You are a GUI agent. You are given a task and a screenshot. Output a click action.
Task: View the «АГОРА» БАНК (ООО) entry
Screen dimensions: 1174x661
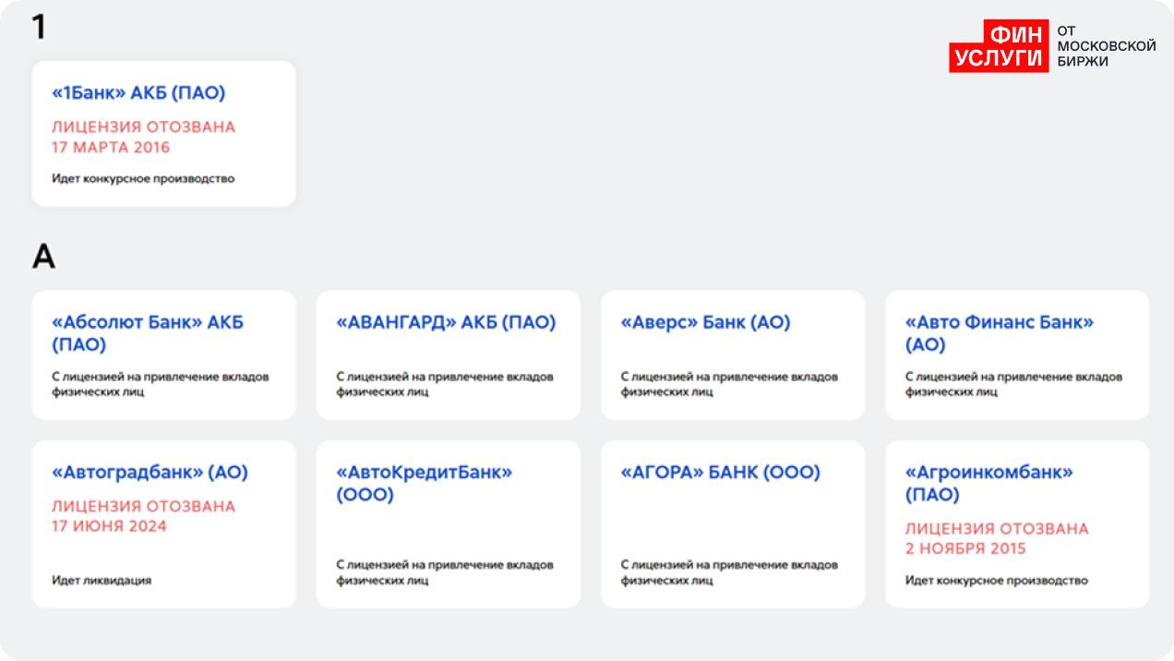pyautogui.click(x=720, y=473)
